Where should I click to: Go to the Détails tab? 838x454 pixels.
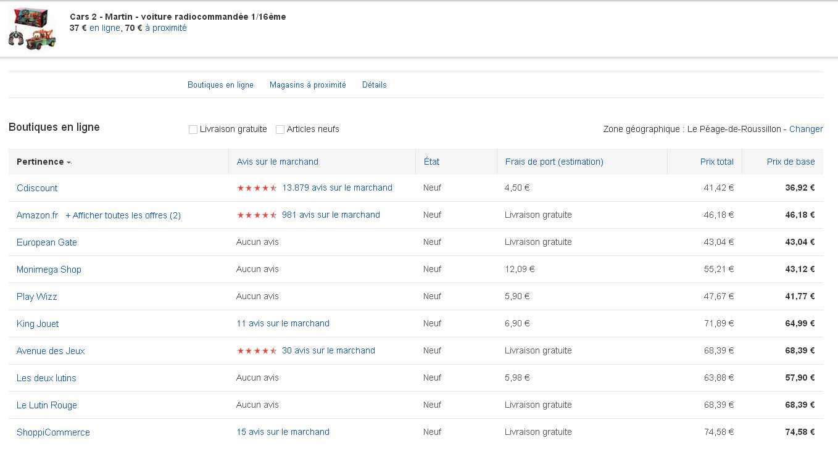click(374, 85)
